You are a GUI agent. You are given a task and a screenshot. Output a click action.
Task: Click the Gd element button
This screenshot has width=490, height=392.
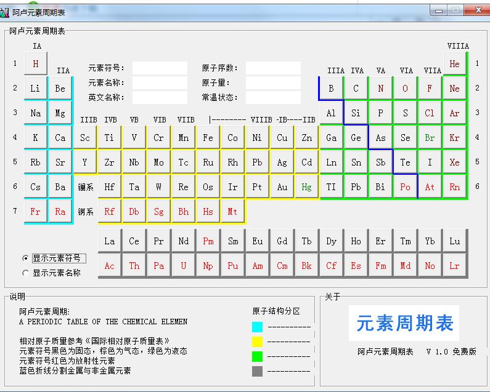coord(282,241)
